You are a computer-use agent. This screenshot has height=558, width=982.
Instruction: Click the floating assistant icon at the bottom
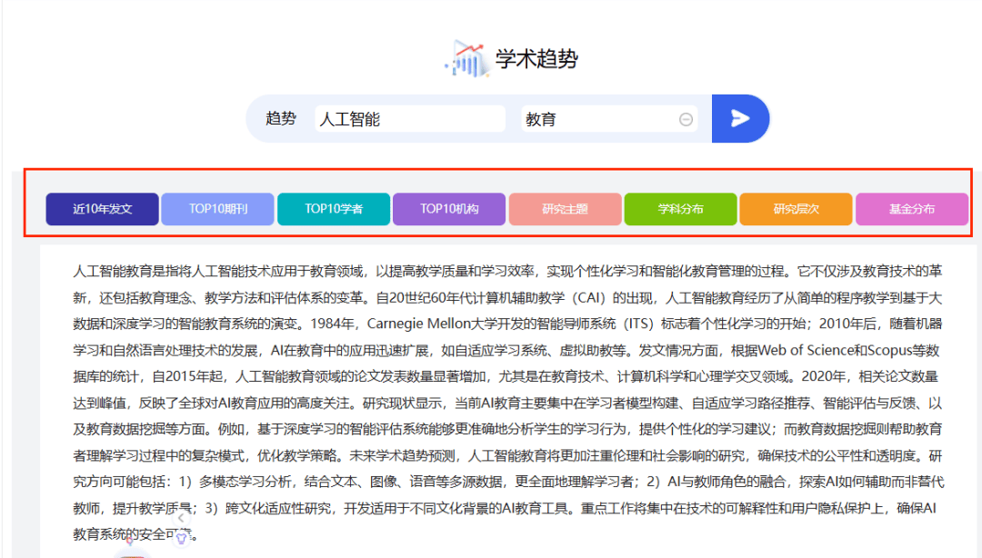(x=133, y=551)
